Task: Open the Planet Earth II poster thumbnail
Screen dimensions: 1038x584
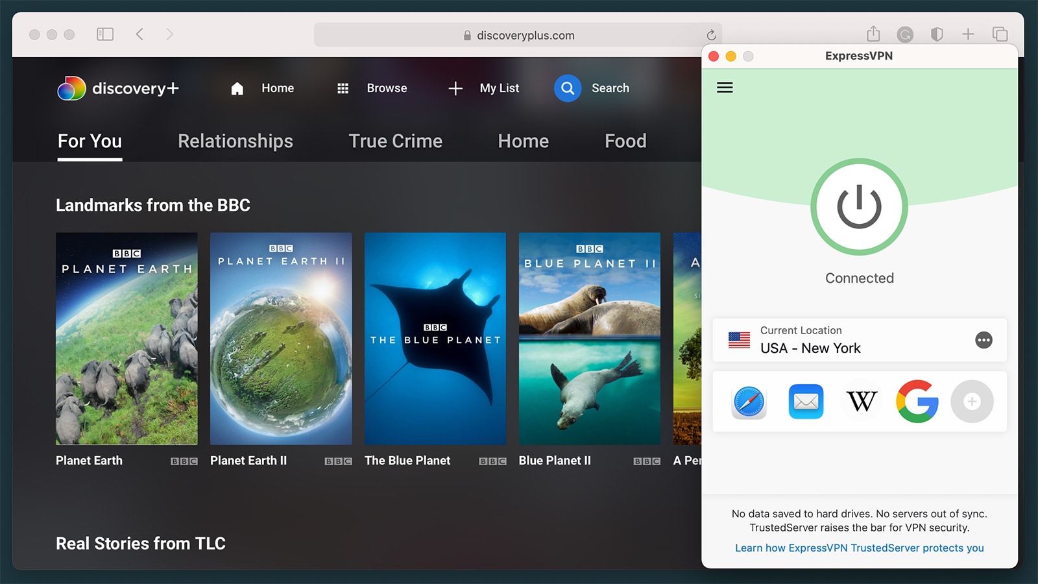Action: (x=281, y=339)
